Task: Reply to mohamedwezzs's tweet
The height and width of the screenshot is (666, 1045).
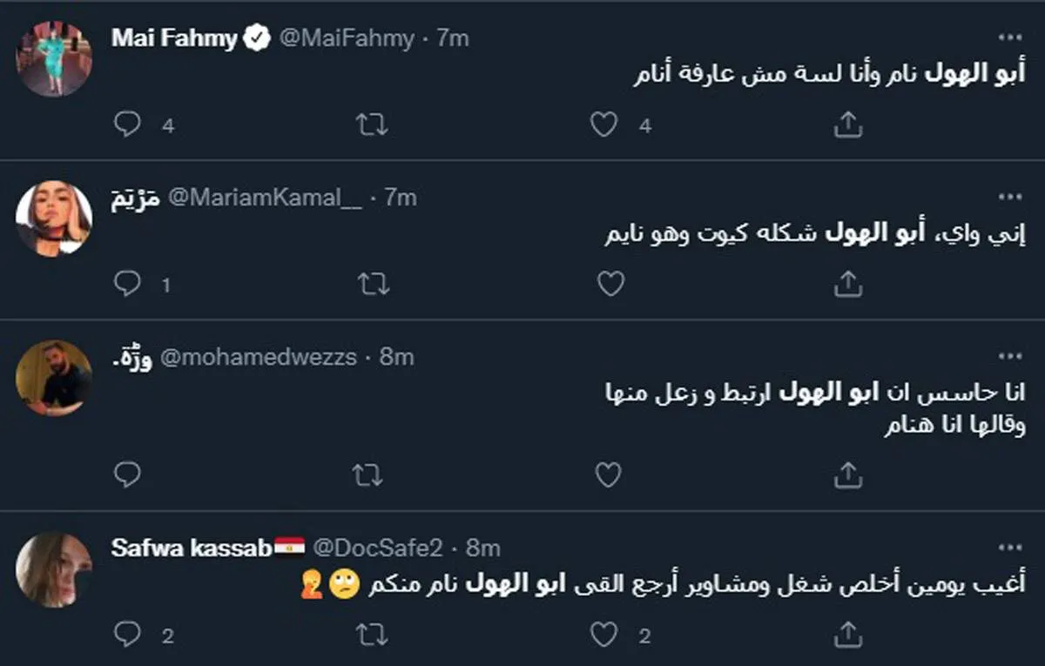Action: click(x=127, y=474)
